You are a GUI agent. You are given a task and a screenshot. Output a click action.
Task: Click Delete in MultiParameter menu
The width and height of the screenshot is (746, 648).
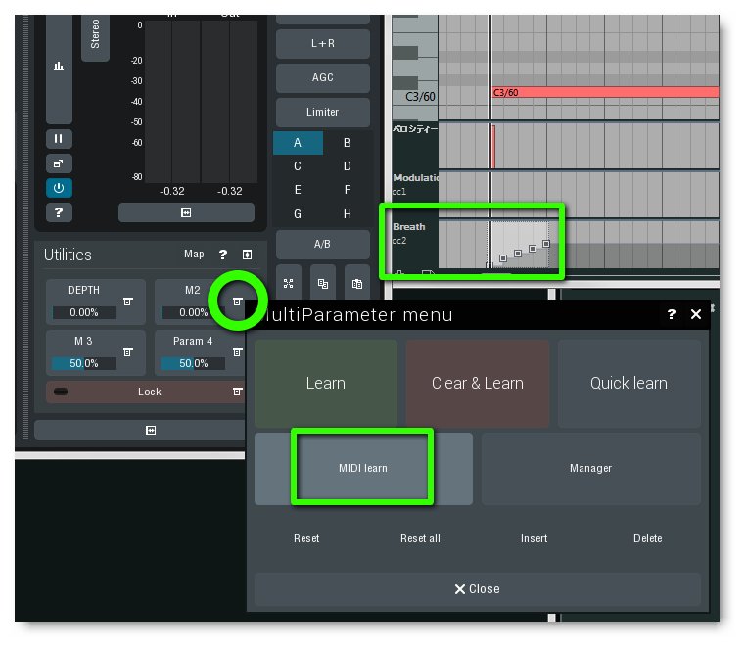click(647, 538)
